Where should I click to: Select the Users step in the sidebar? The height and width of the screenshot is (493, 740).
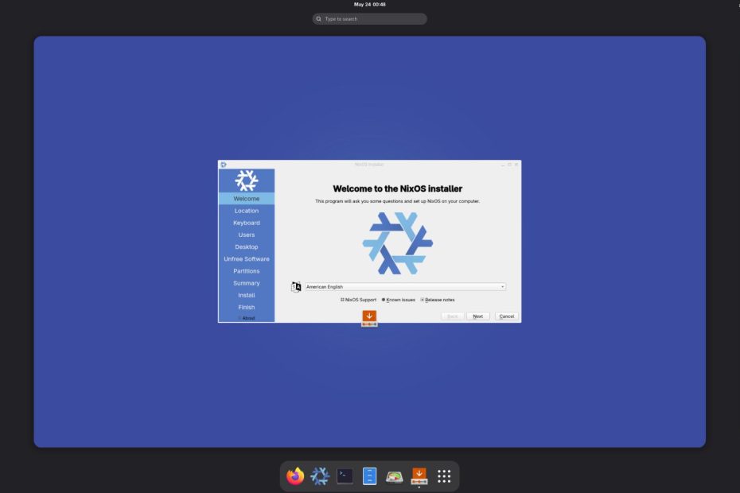[x=247, y=235]
